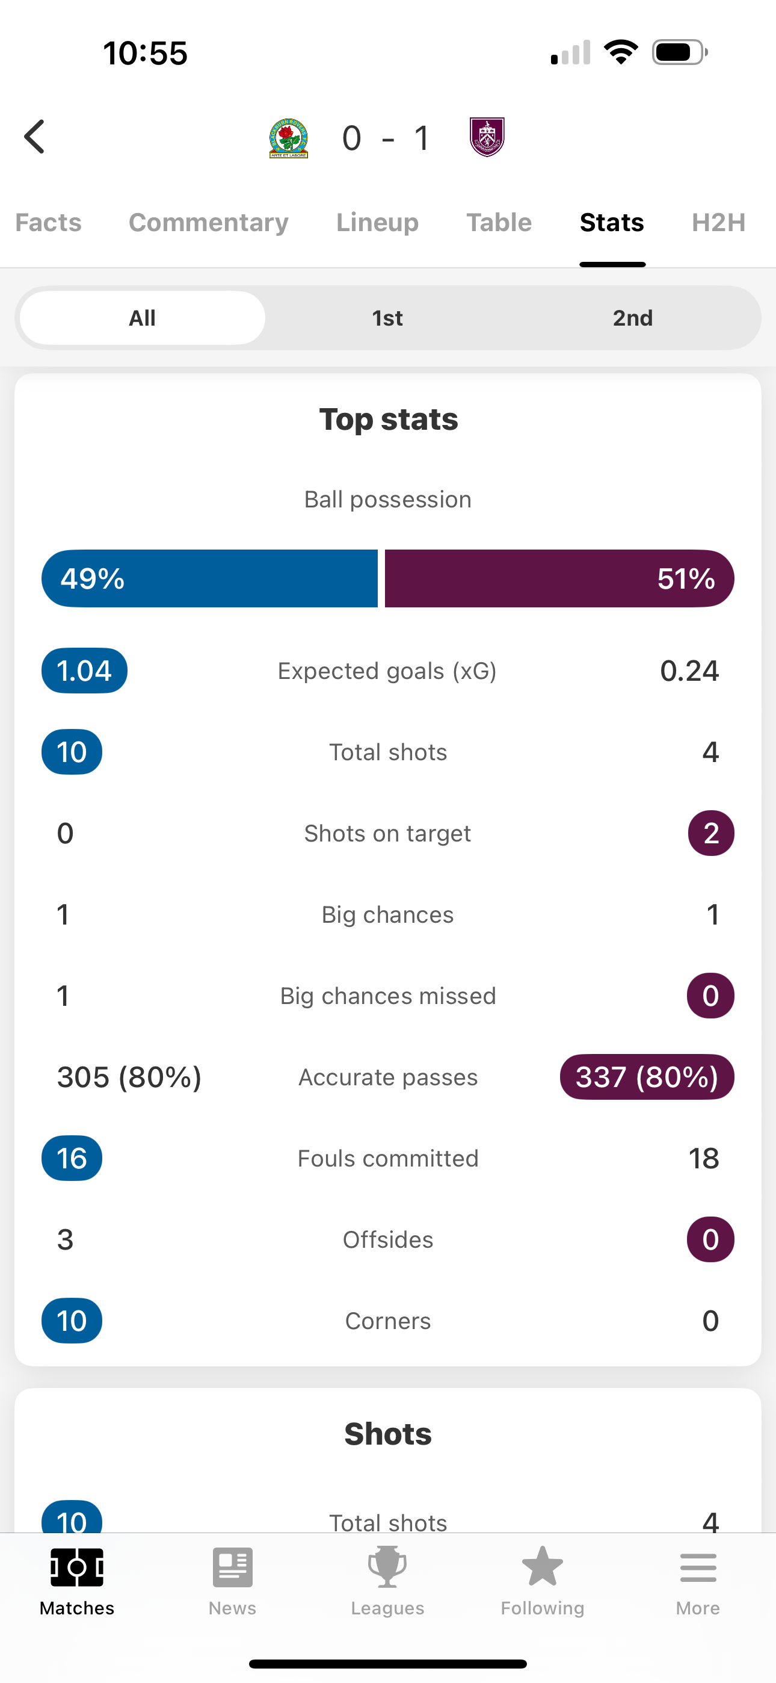
Task: Tap the Expected goals (xG) label
Action: [x=387, y=671]
